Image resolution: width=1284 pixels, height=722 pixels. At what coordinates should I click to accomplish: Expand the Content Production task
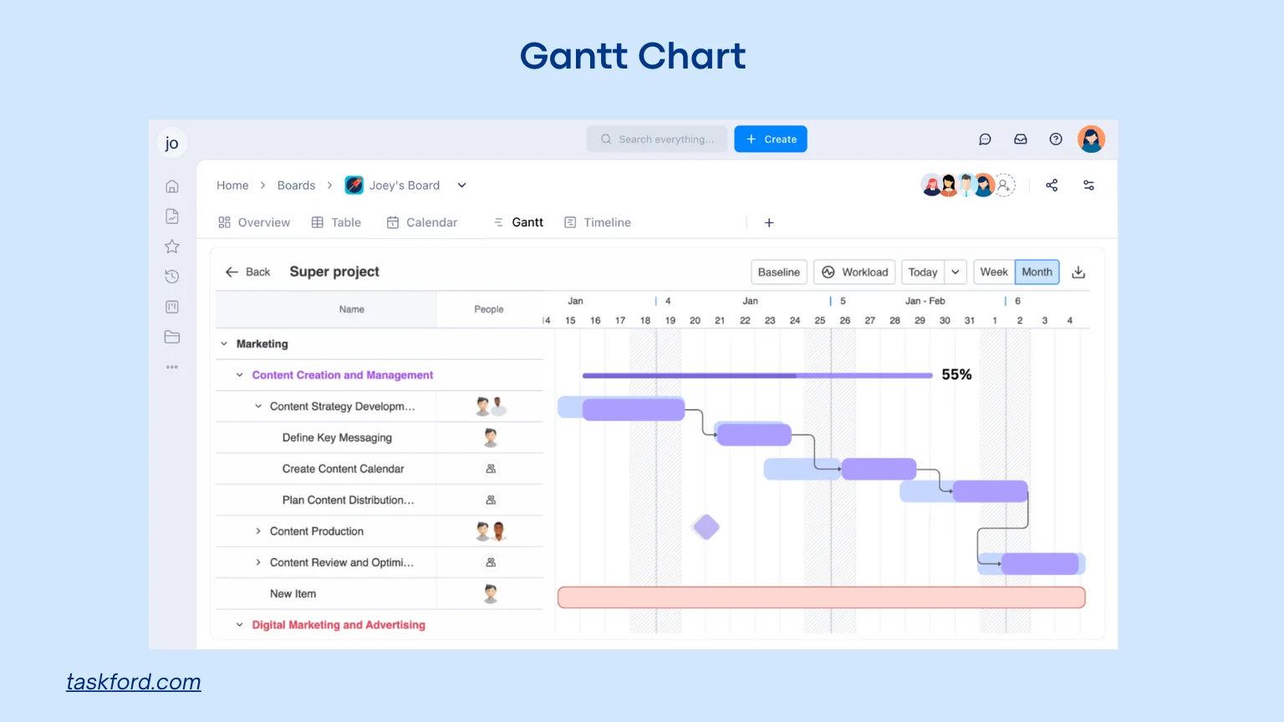[x=258, y=531]
